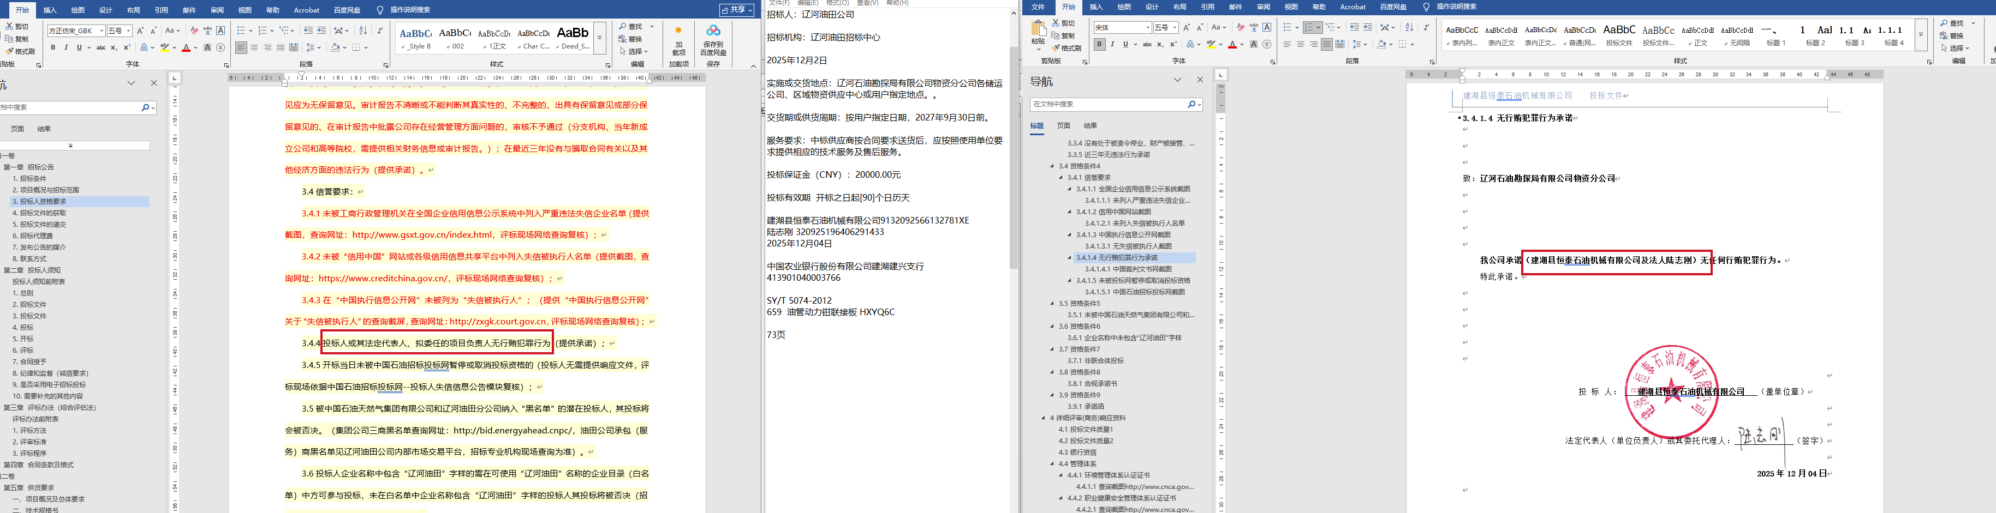Switch to 结果 tab in left navigation pane
Viewport: 1996px width, 513px height.
(x=44, y=129)
